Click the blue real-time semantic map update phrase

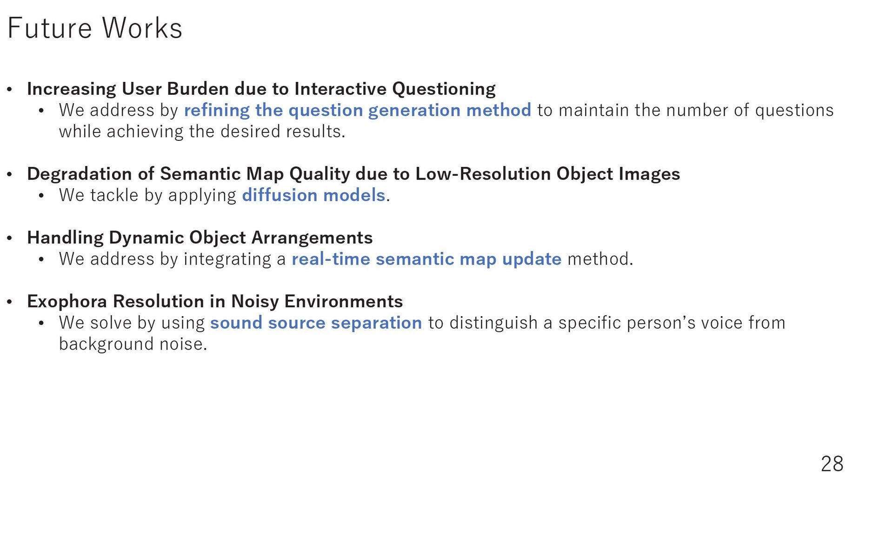click(x=427, y=259)
